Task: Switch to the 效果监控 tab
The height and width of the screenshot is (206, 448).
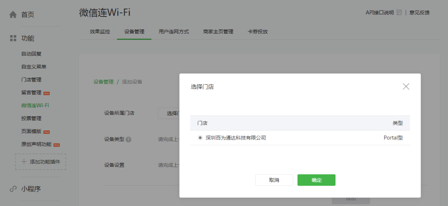Action: click(x=100, y=32)
